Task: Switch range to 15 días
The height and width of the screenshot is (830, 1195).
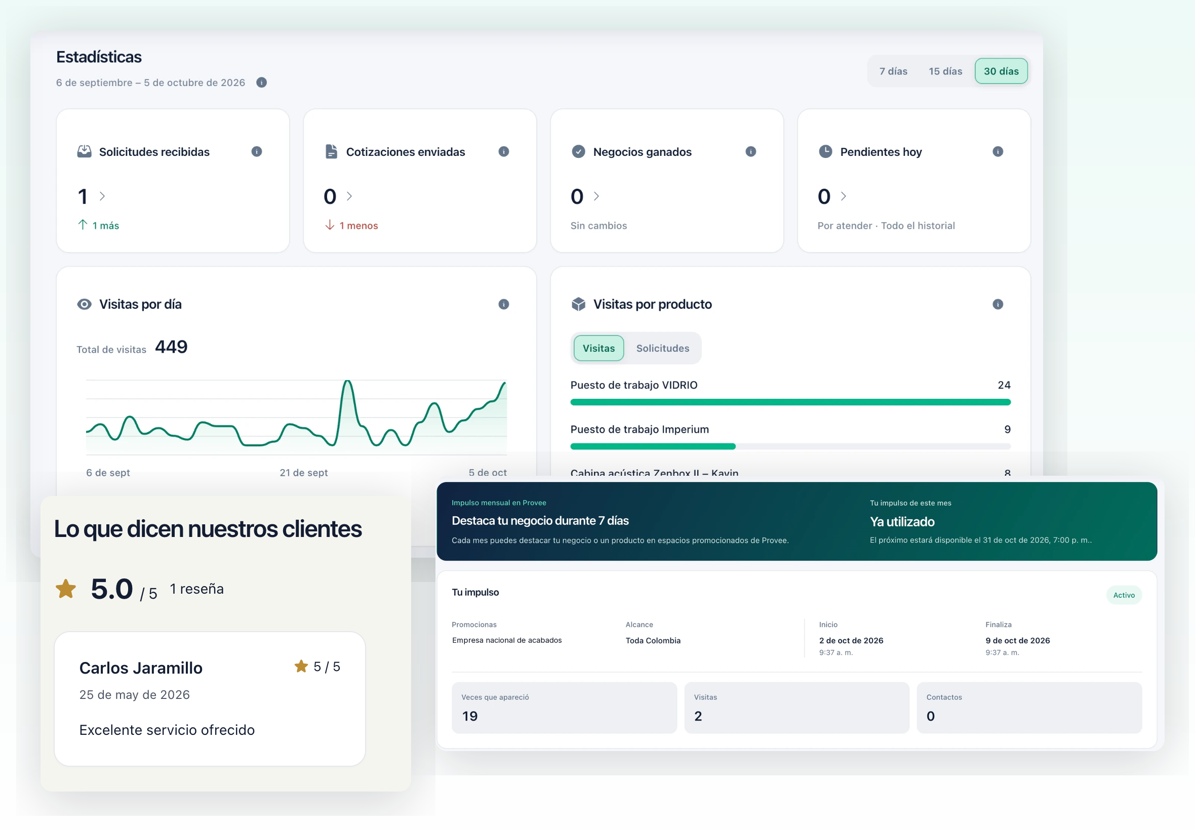Action: click(x=945, y=71)
